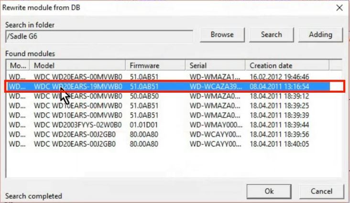This screenshot has height=203, width=350.
Task: Cancel the rewrite module dialog
Action: click(321, 191)
